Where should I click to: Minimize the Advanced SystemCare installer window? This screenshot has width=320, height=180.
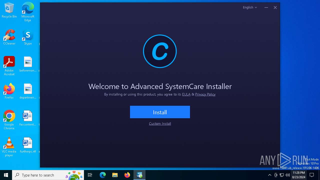pyautogui.click(x=266, y=7)
